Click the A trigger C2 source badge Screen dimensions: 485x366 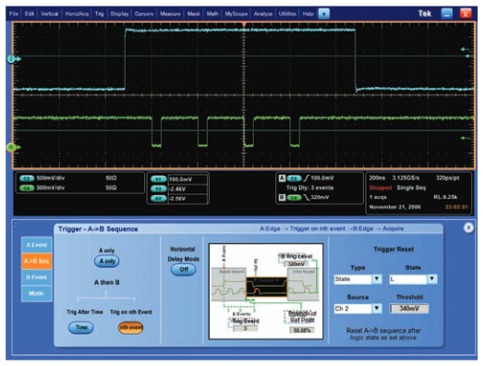tap(294, 178)
